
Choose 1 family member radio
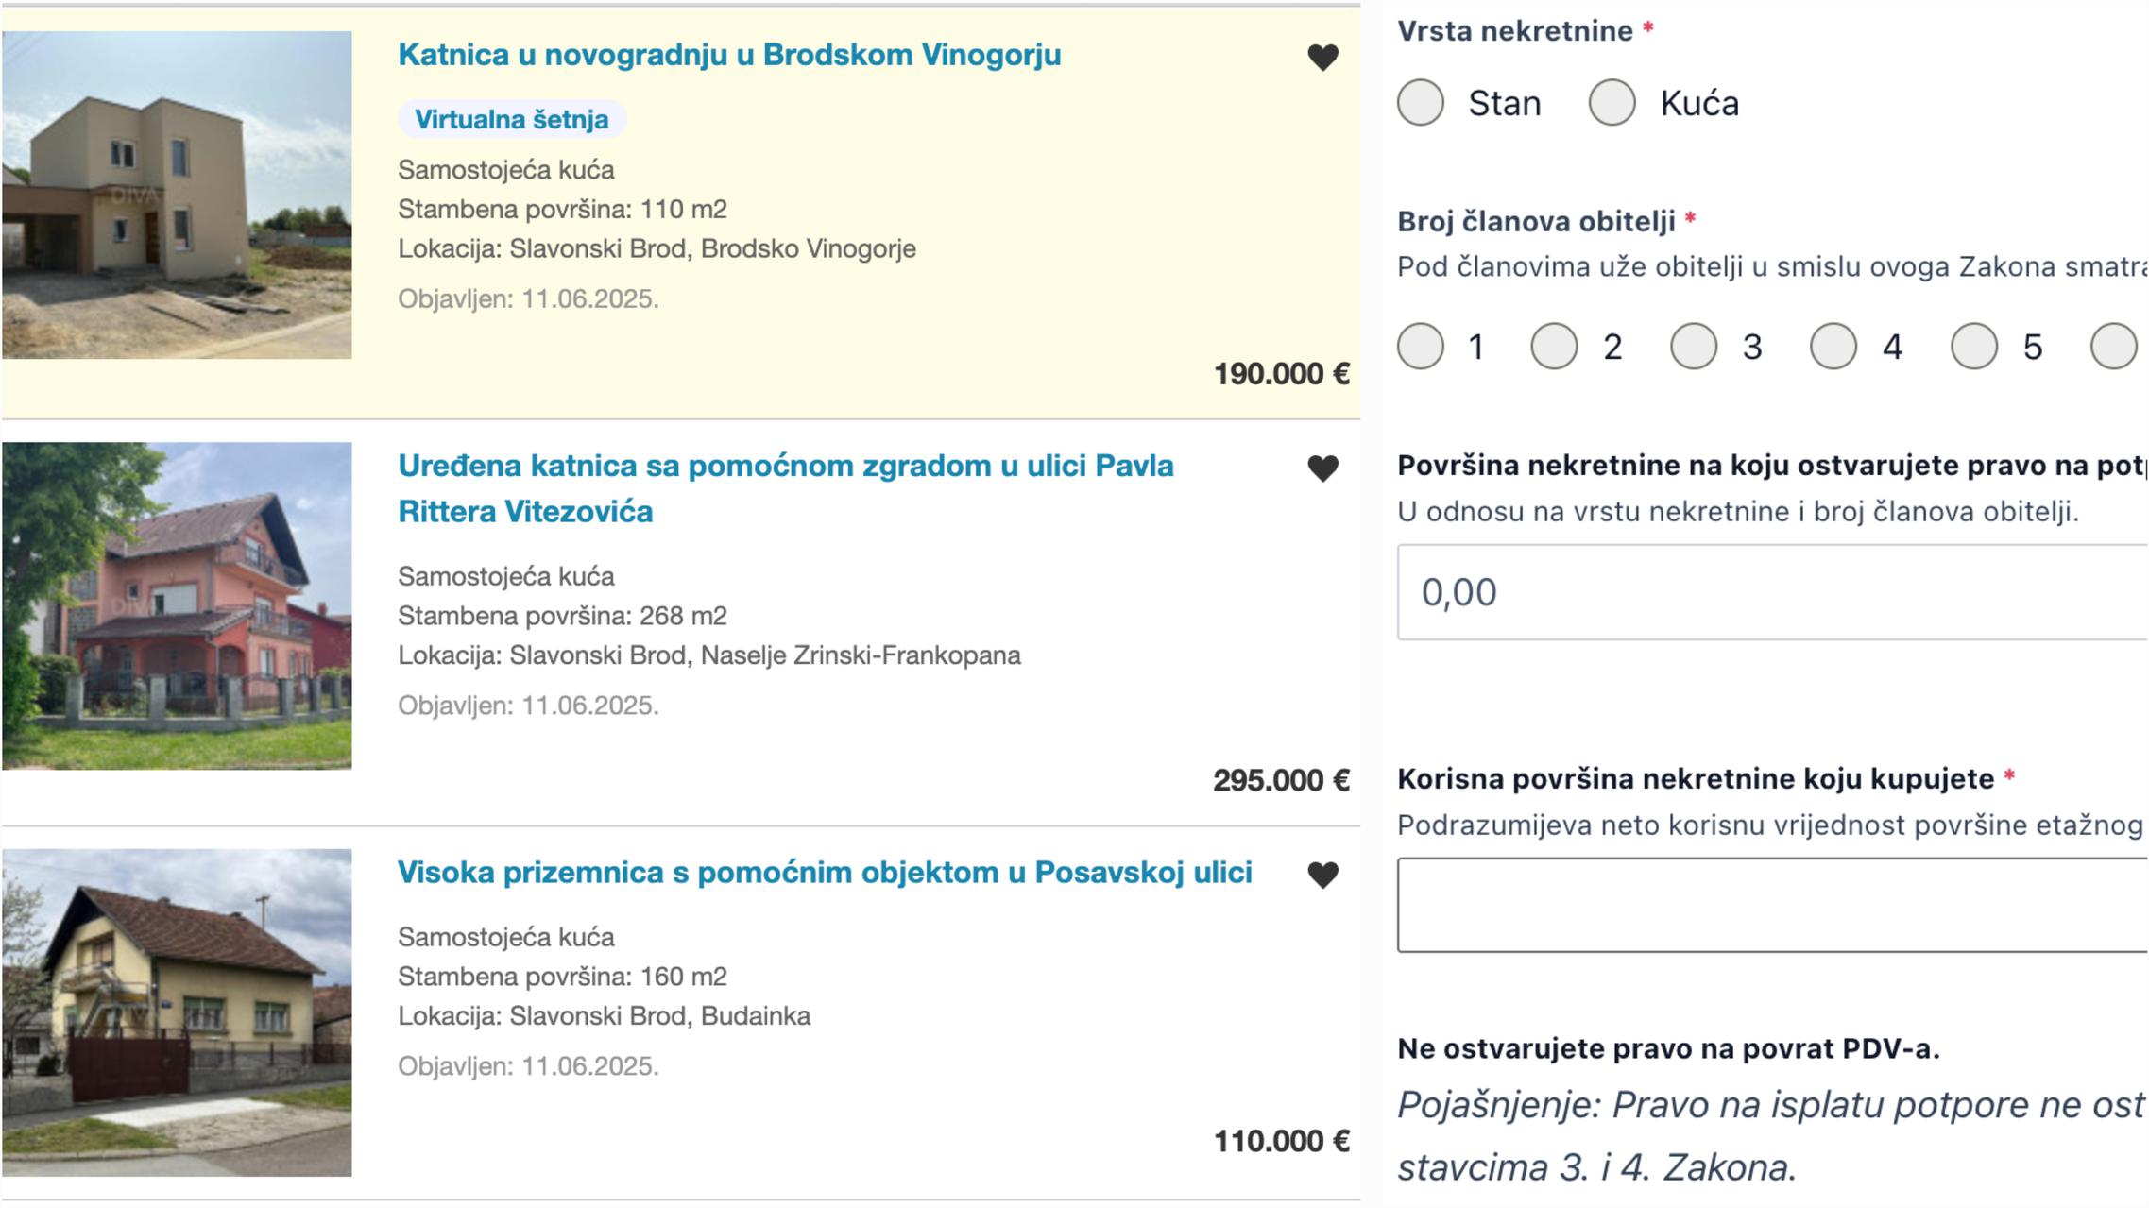click(x=1421, y=347)
